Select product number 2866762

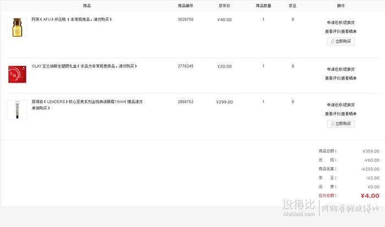click(x=186, y=102)
